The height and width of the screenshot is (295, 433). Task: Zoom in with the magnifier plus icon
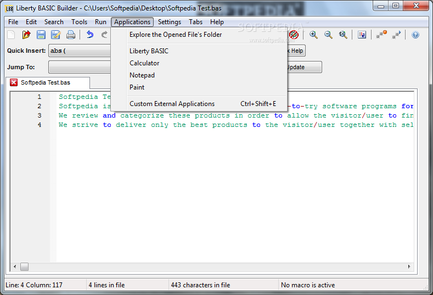[x=313, y=35]
